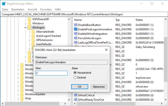Close the DWORD-Wert bearbeiten dialog
Viewport: 168px width, 106px height.
(x=106, y=50)
